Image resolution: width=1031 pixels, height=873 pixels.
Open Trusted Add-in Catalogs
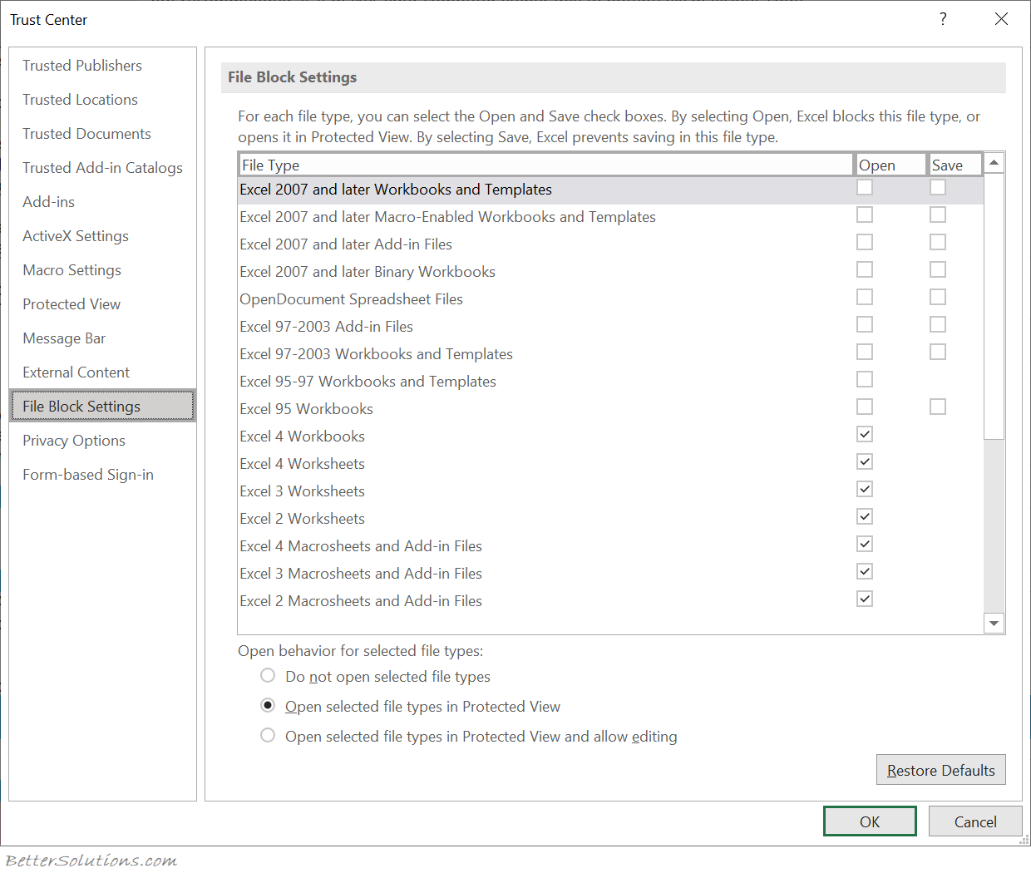coord(102,168)
